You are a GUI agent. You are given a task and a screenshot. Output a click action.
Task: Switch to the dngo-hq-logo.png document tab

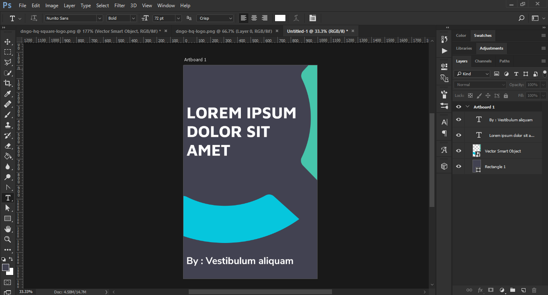224,31
